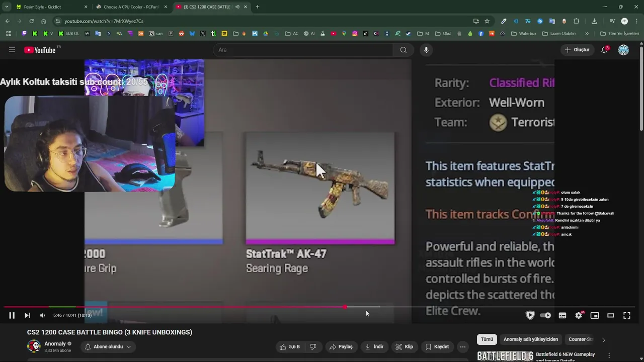Open the Instagram bookmark
Image resolution: width=644 pixels, height=362 pixels.
click(355, 34)
